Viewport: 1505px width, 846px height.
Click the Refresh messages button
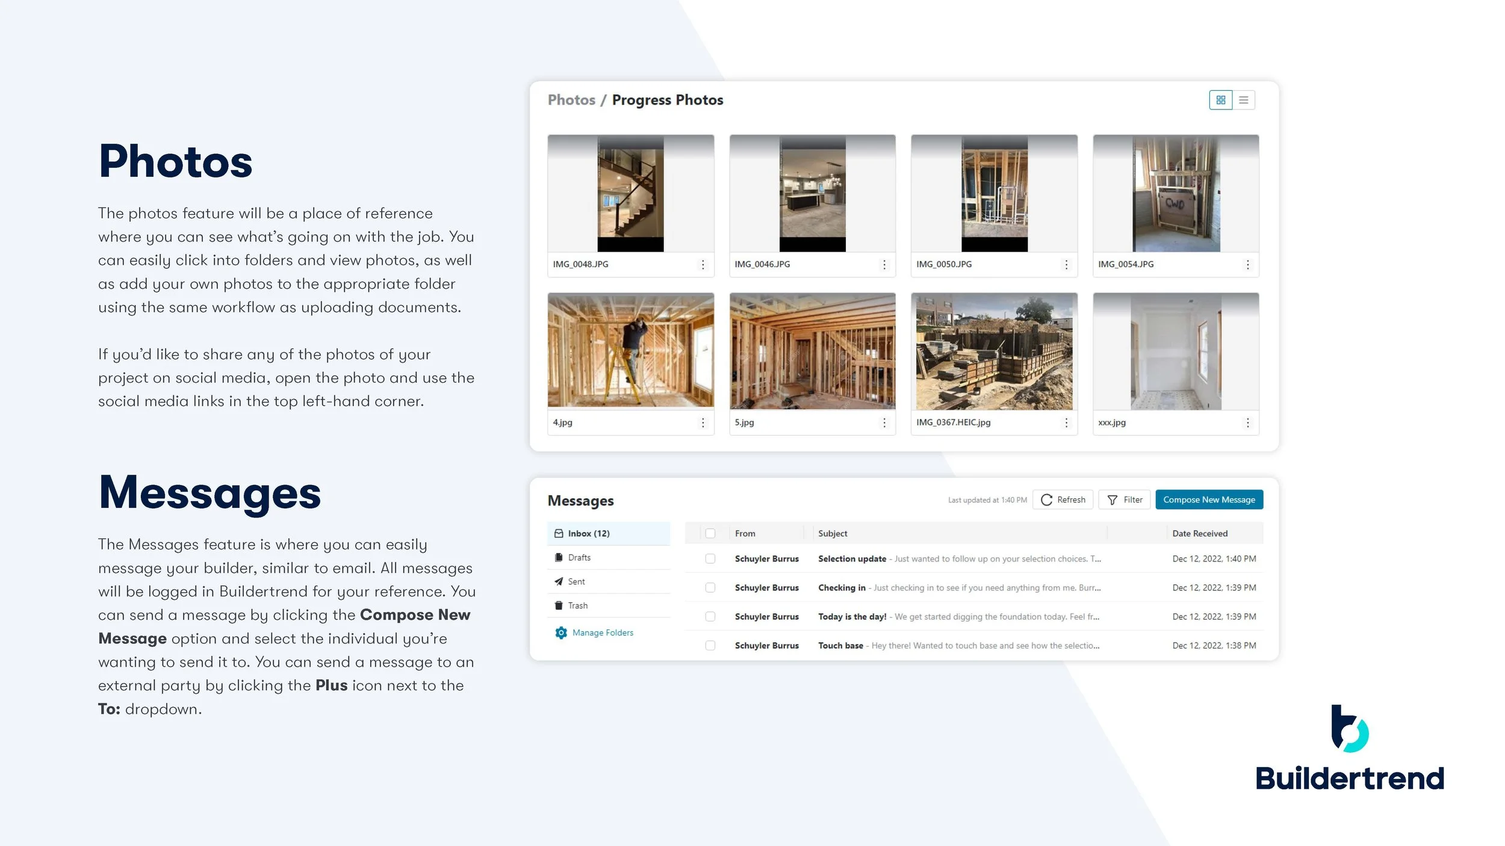(x=1063, y=499)
